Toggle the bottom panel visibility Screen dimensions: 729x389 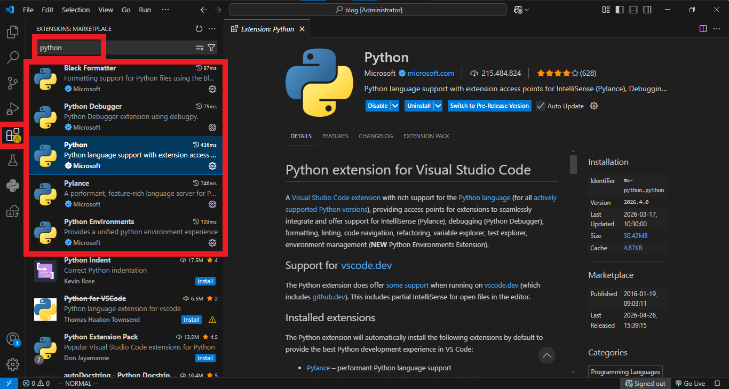point(633,10)
